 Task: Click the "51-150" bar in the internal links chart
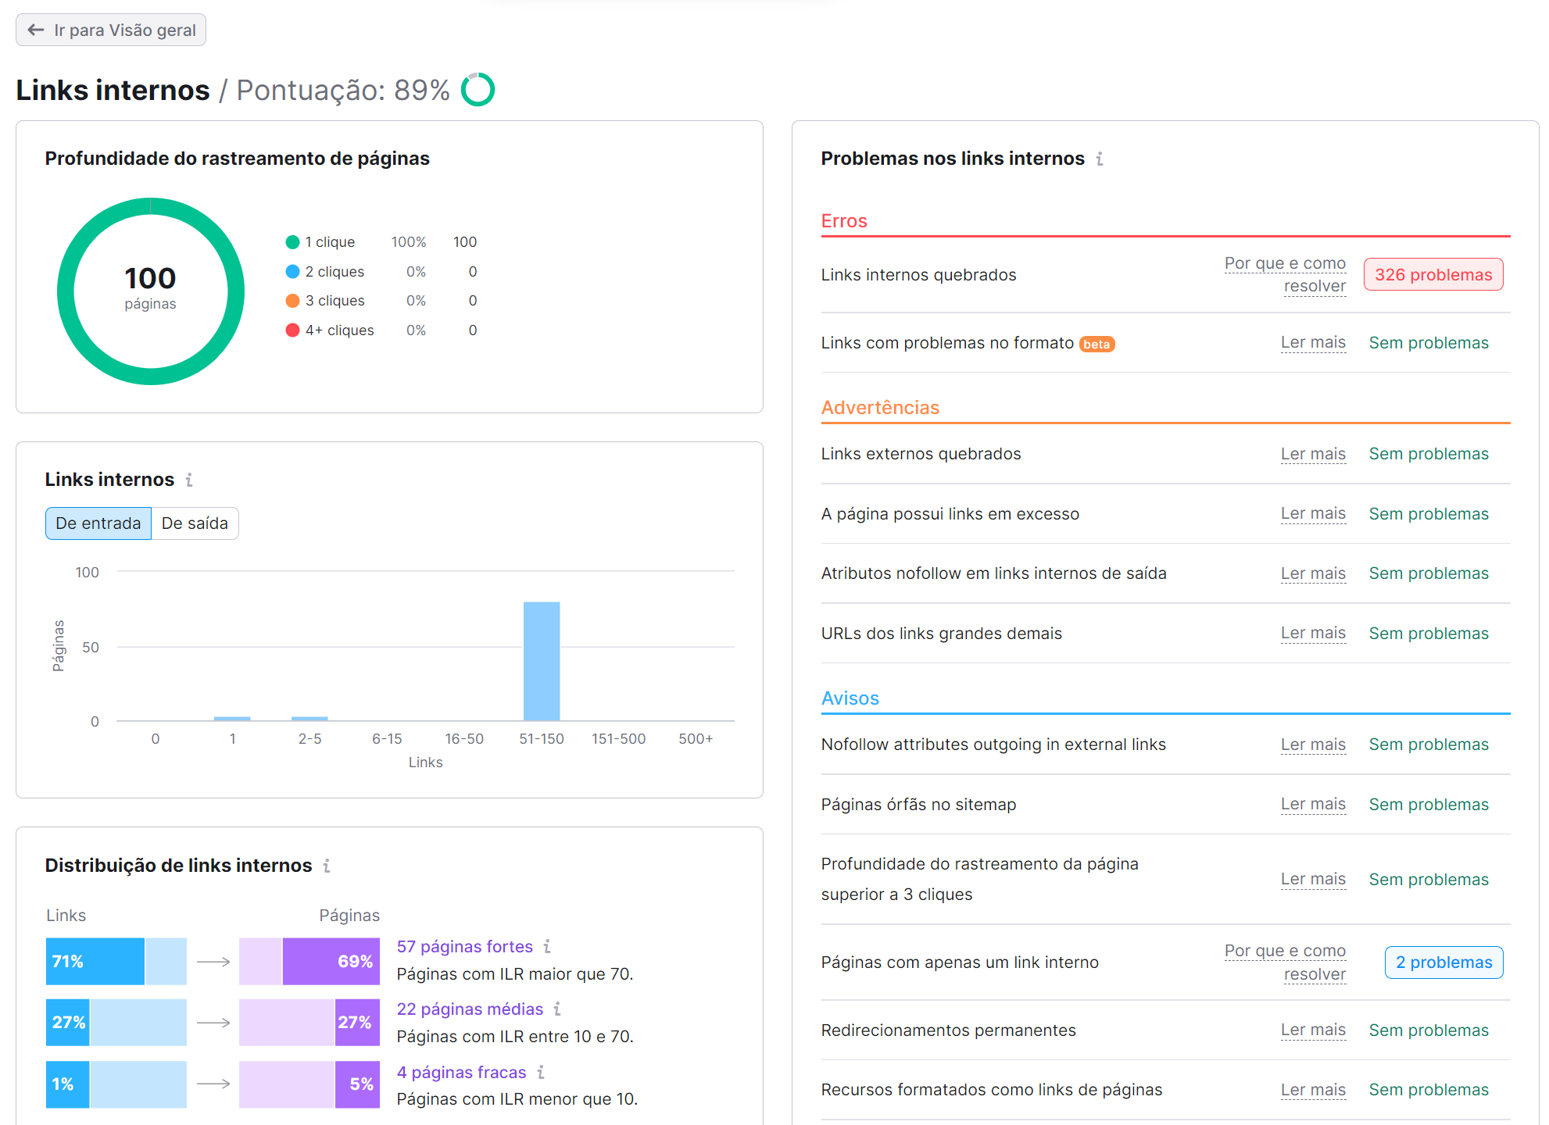click(x=541, y=660)
